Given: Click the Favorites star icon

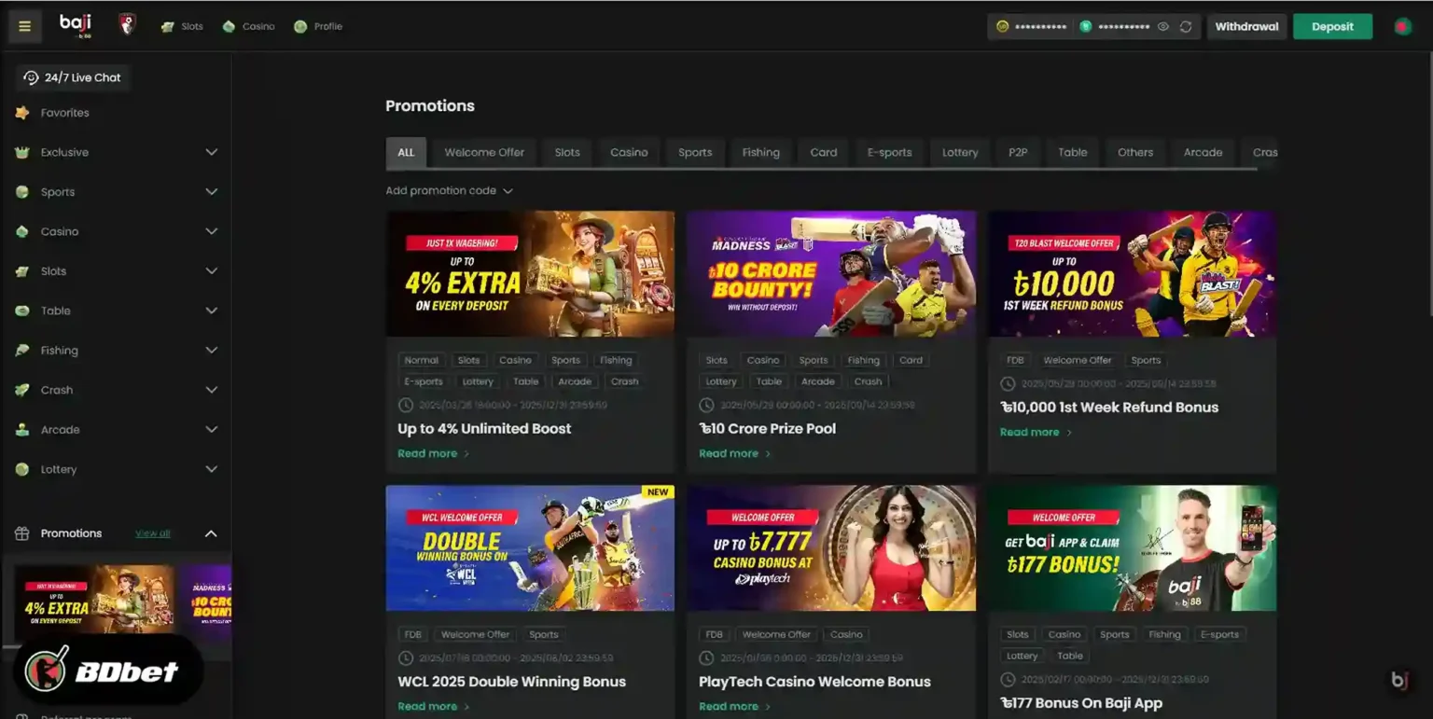Looking at the screenshot, I should click(22, 113).
